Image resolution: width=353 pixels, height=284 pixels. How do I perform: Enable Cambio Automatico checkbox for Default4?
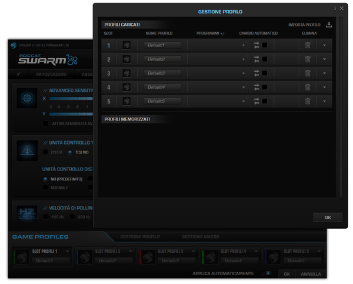(x=265, y=87)
